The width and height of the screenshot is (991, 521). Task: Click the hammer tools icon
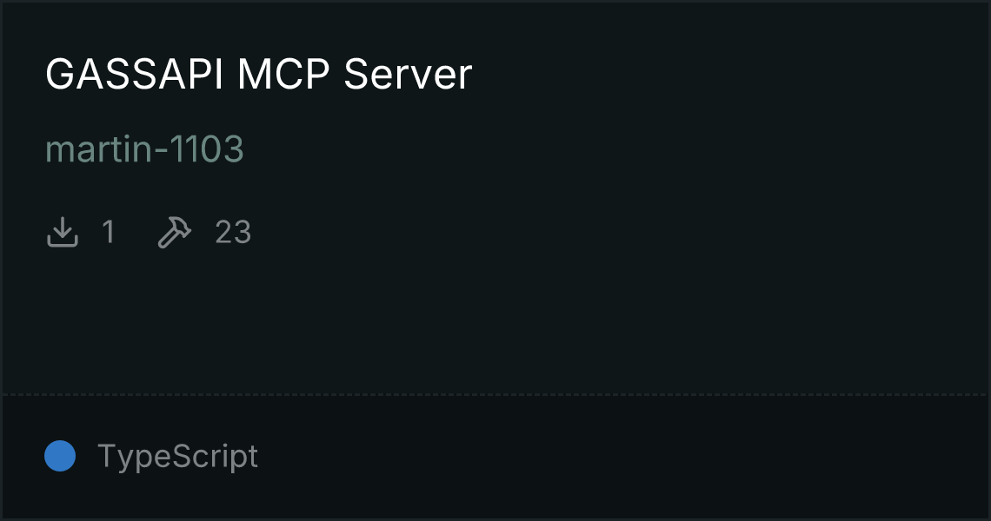coord(174,232)
